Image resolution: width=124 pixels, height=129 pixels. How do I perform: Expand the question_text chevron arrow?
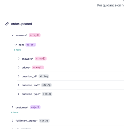coord(19,85)
